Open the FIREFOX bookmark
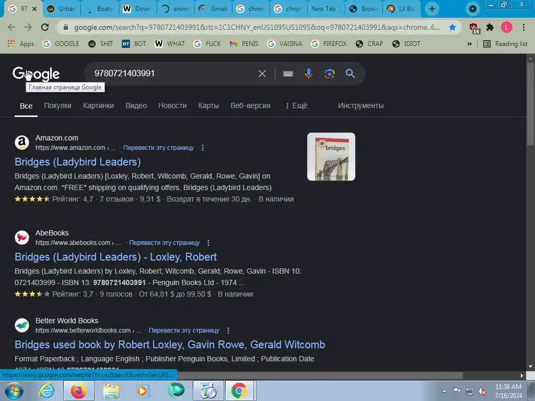 point(329,44)
